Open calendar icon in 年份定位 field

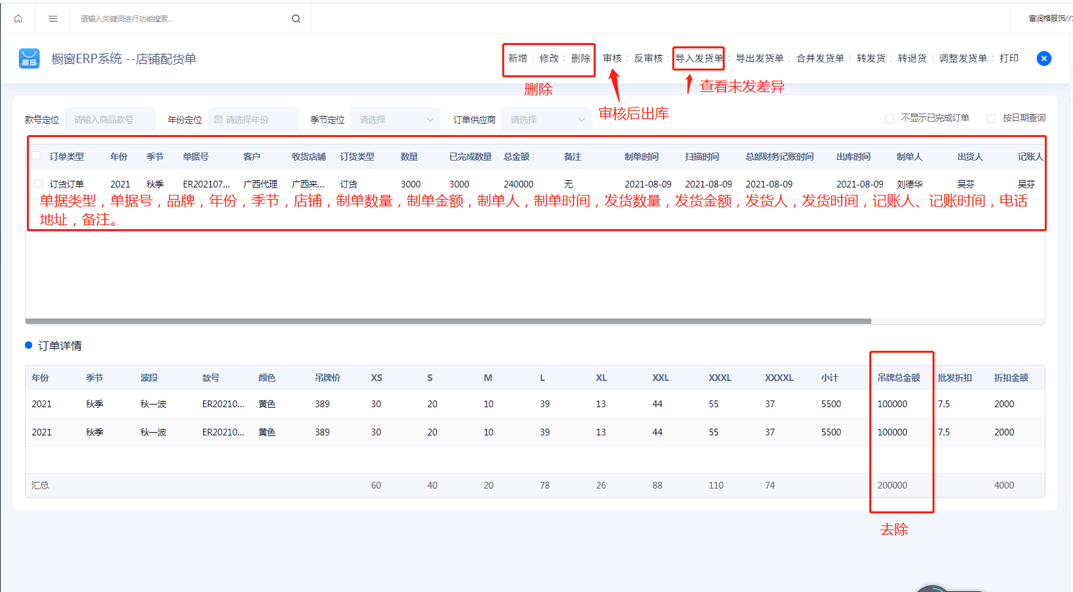click(x=218, y=120)
